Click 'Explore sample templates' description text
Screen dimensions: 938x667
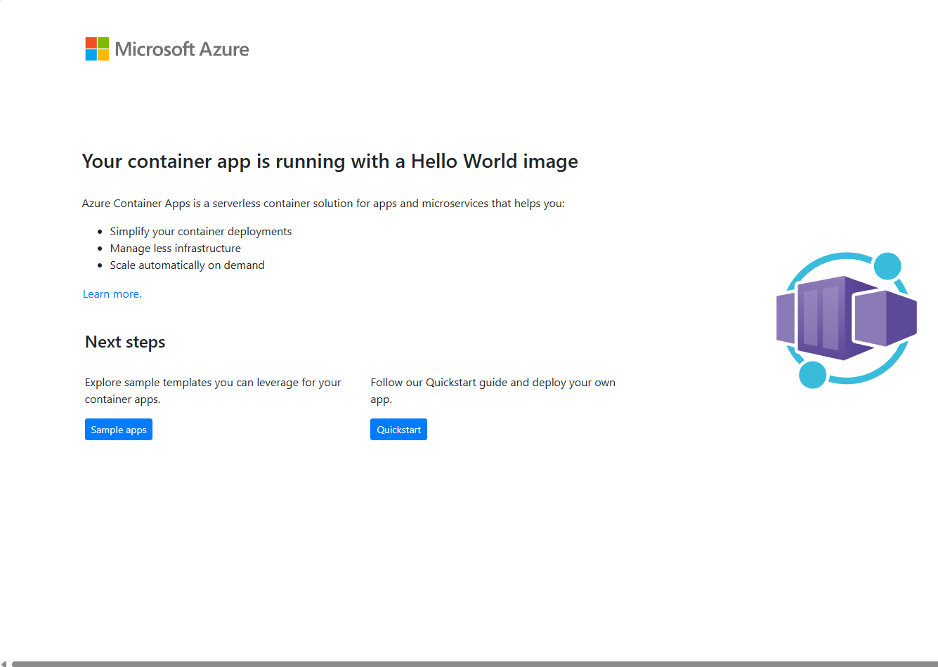tap(213, 391)
